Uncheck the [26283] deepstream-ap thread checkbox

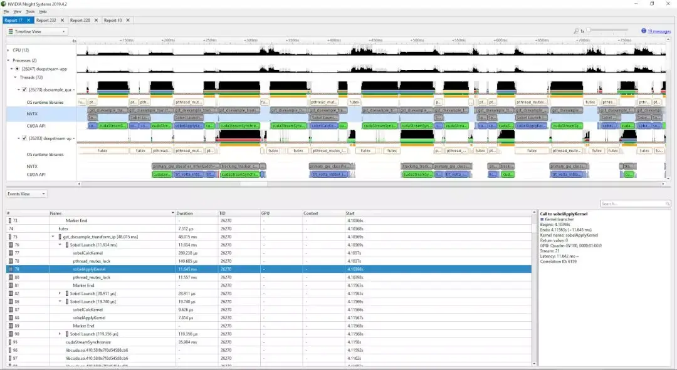(x=24, y=138)
